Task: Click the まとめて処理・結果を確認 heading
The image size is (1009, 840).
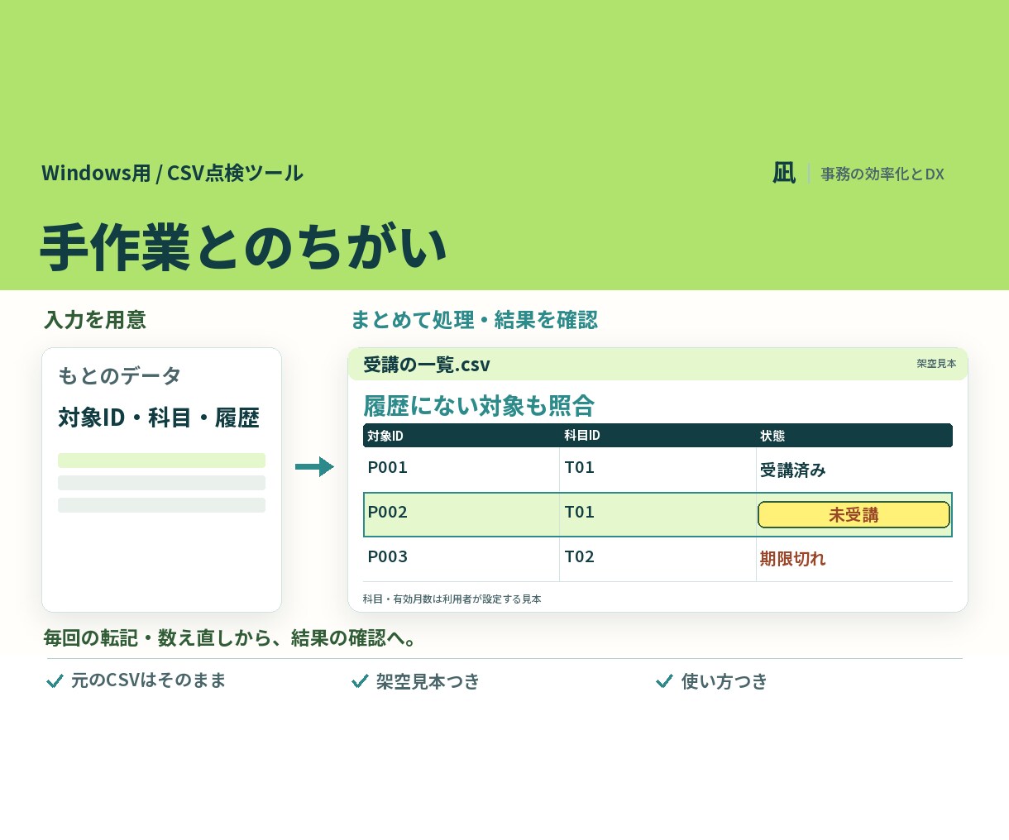Action: [x=474, y=320]
